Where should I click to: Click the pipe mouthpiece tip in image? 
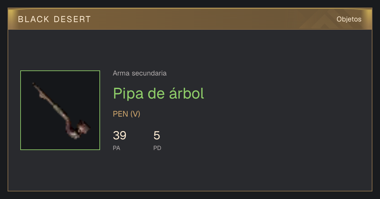point(34,84)
